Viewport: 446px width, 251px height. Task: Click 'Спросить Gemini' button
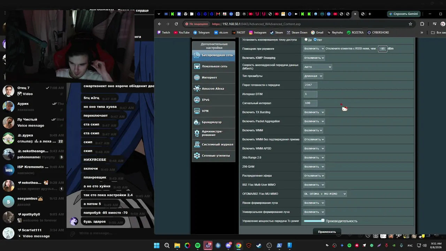point(403,14)
